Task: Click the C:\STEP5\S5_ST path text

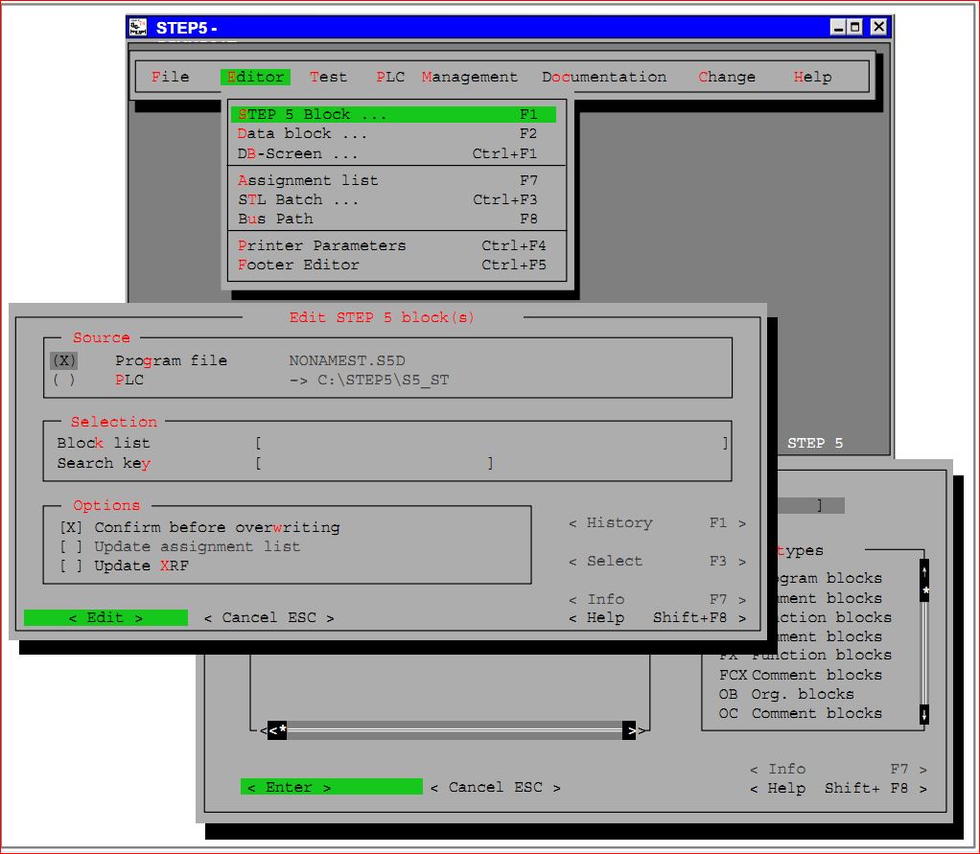Action: click(x=384, y=380)
